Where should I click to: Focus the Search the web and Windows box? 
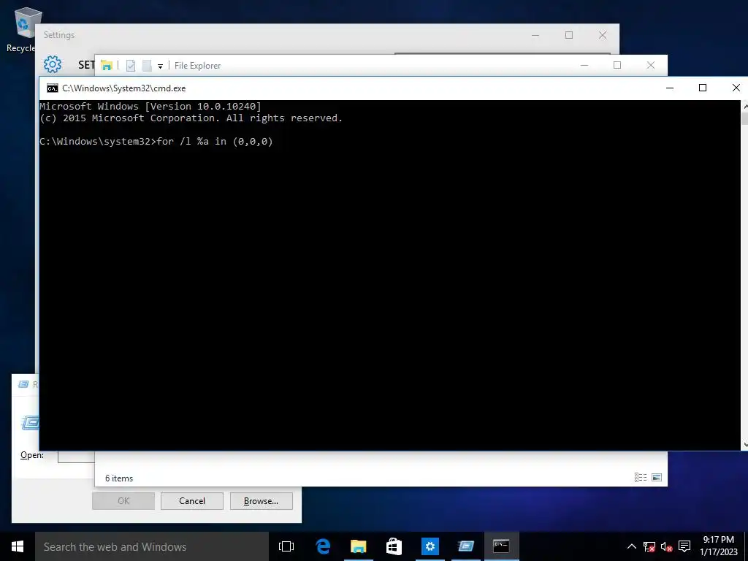[152, 546]
